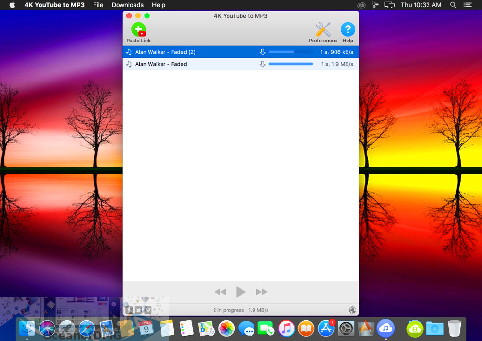Click the Twitter share icon
The image size is (482, 341).
pos(138,310)
